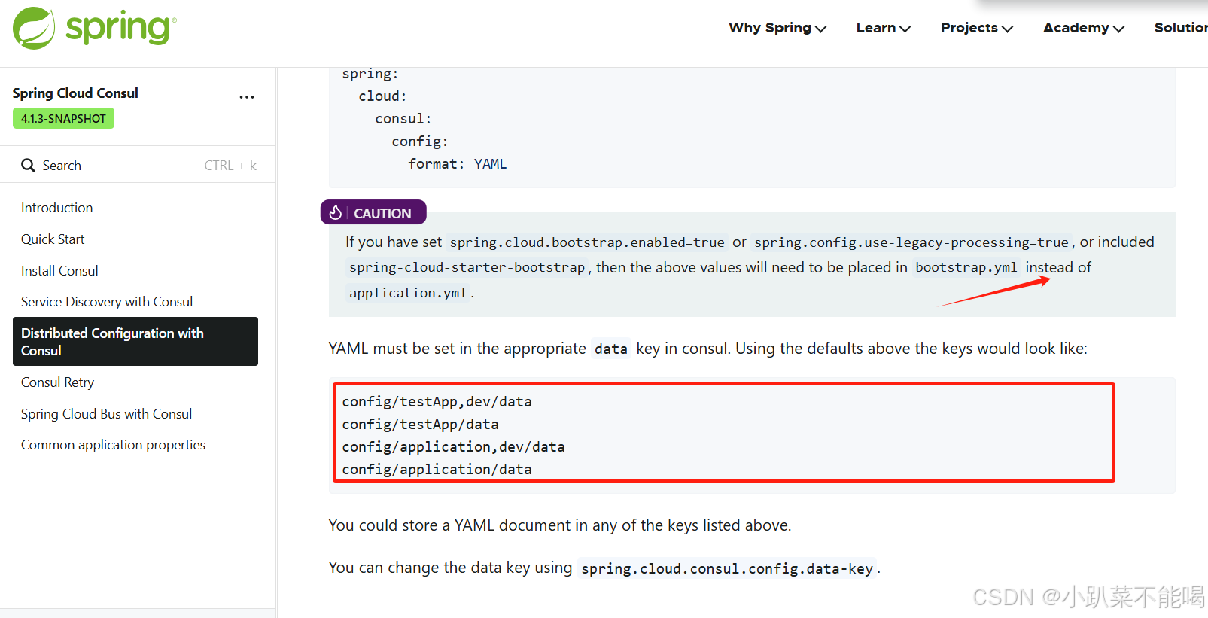Expand the Learn dropdown menu

[884, 28]
